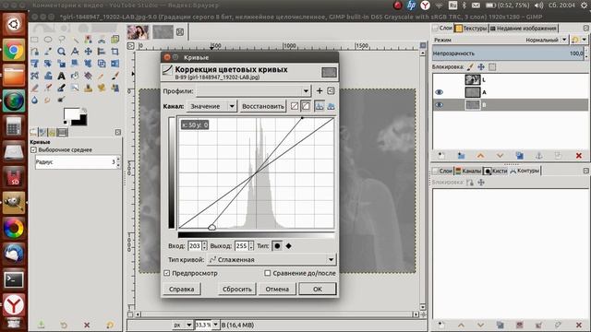Viewport: 591px width, 332px height.
Task: Select the Color Picker tool
Action: point(48,52)
